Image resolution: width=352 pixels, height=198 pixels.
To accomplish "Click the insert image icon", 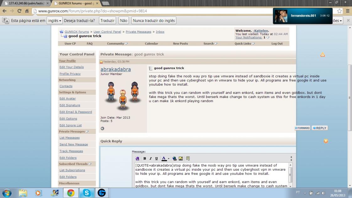I will (x=181, y=158).
